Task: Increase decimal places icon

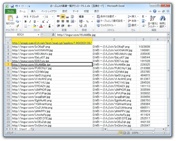Action: [x=81, y=26]
